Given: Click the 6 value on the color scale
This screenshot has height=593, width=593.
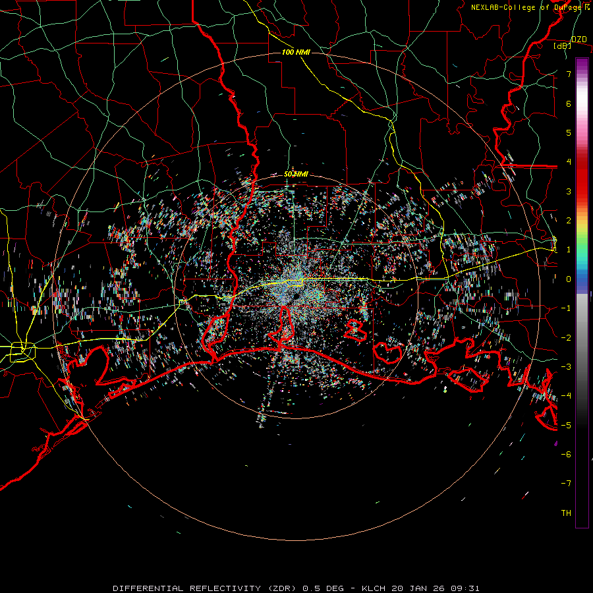Looking at the screenshot, I should (x=569, y=103).
